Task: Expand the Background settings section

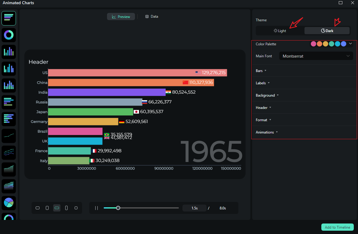Action: point(267,95)
